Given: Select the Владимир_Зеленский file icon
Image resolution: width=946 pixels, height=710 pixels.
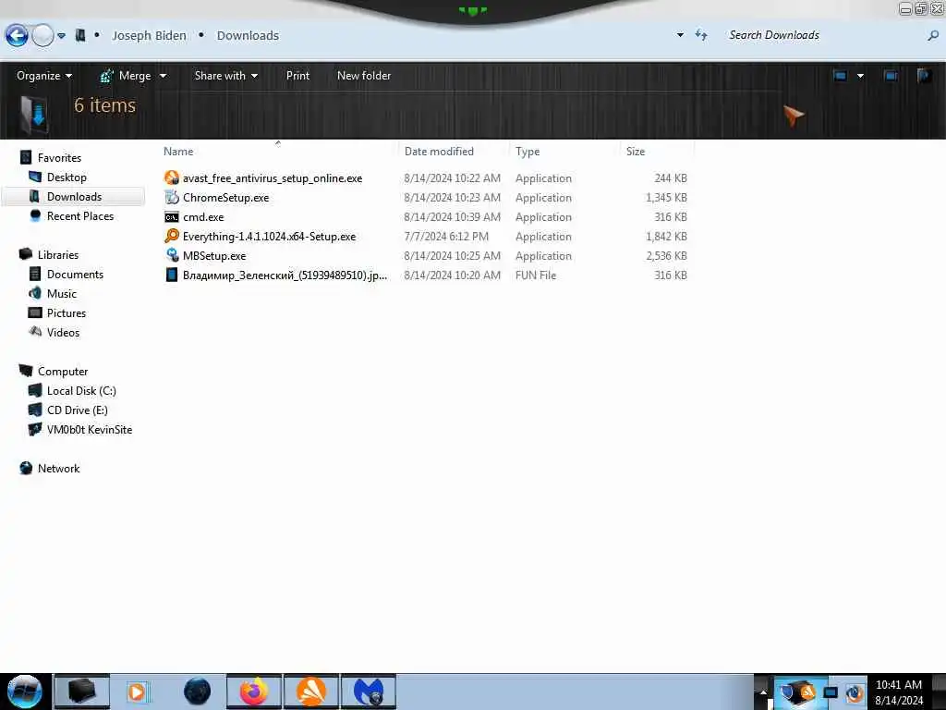Looking at the screenshot, I should pos(172,275).
